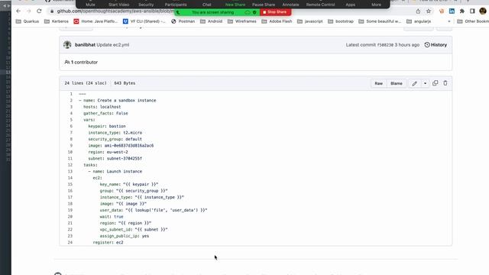Expand the edit options dropdown caret
Screen dimensions: 489x275
tap(425, 83)
